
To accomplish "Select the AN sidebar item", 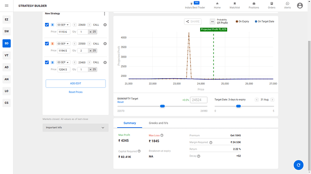I will pos(7,79).
